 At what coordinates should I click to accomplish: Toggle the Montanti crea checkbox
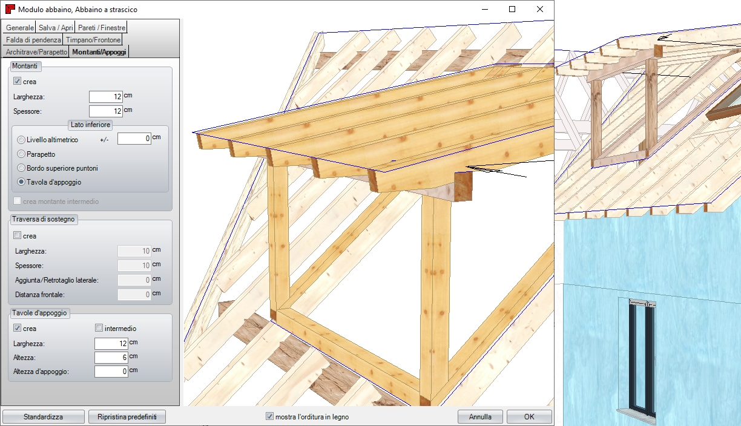(x=17, y=82)
